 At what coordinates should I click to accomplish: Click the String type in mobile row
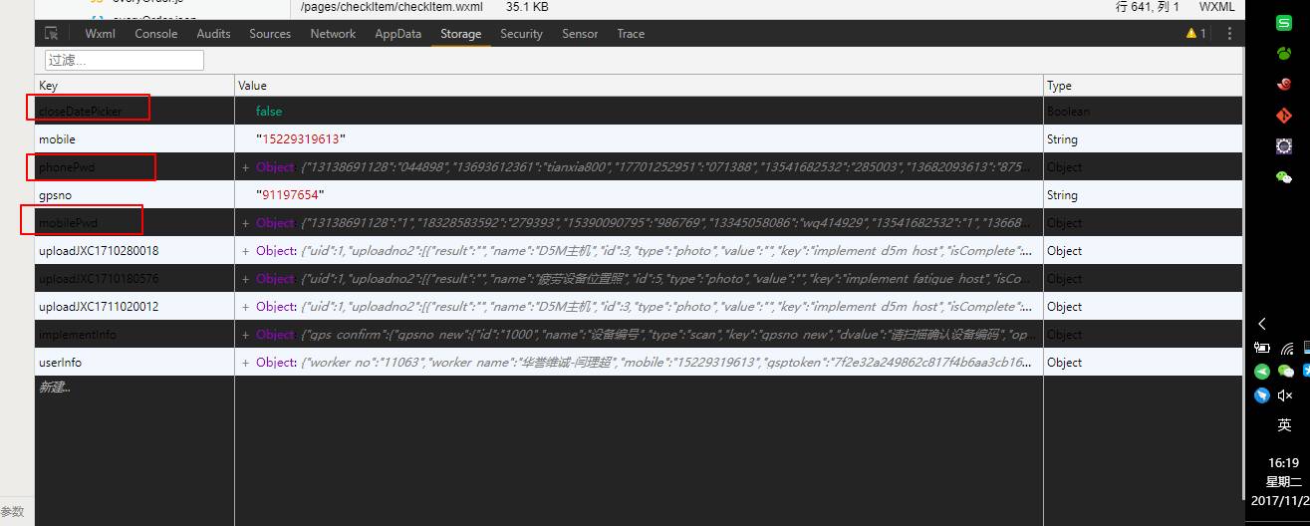1063,139
